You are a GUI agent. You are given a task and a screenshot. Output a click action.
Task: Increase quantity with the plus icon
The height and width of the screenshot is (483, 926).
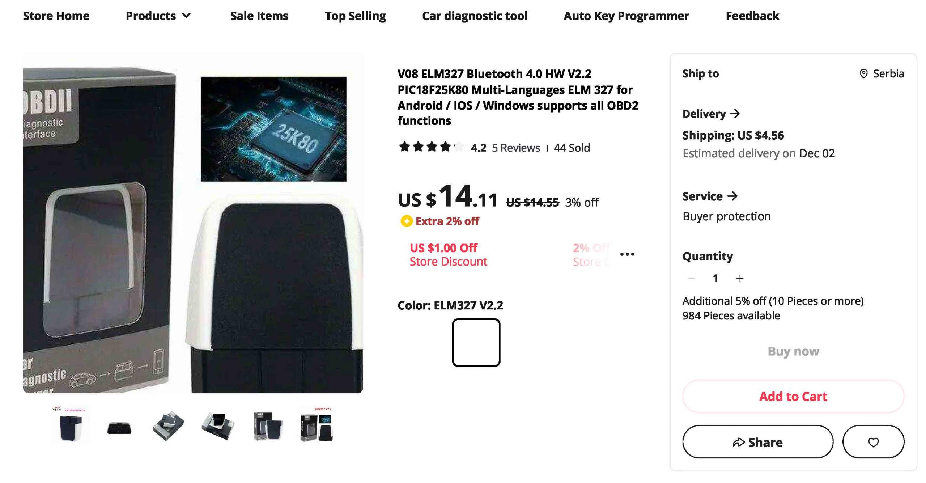pyautogui.click(x=740, y=278)
